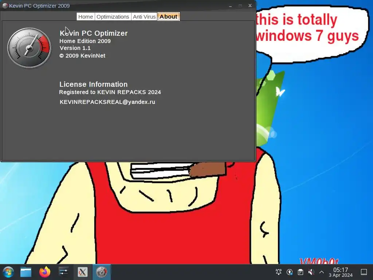
Task: Open the Windows start orb menu
Action: (x=8, y=272)
